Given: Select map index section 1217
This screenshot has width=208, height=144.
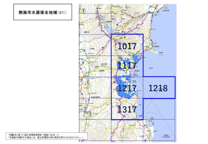Looking at the screenshot, I should pos(127,88).
